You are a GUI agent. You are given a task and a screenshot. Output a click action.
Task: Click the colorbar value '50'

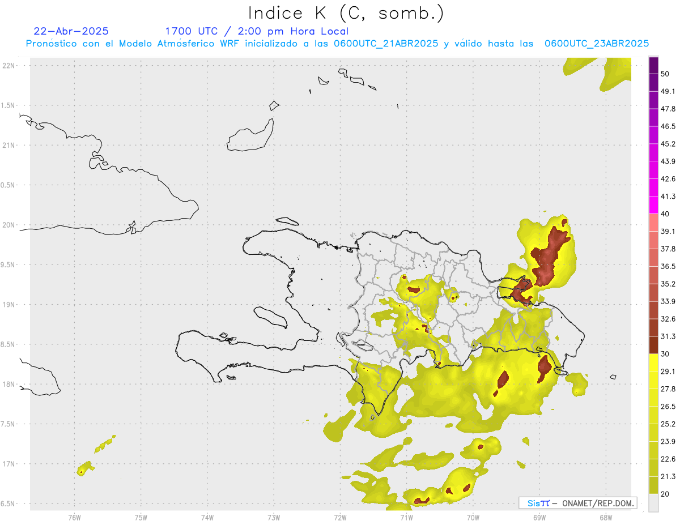tap(665, 74)
